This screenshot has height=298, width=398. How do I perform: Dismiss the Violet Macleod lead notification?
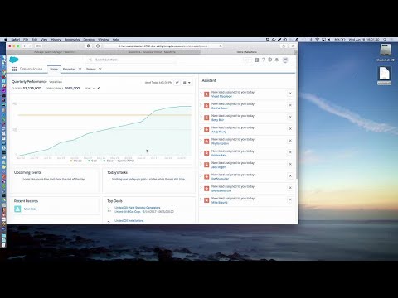(290, 94)
